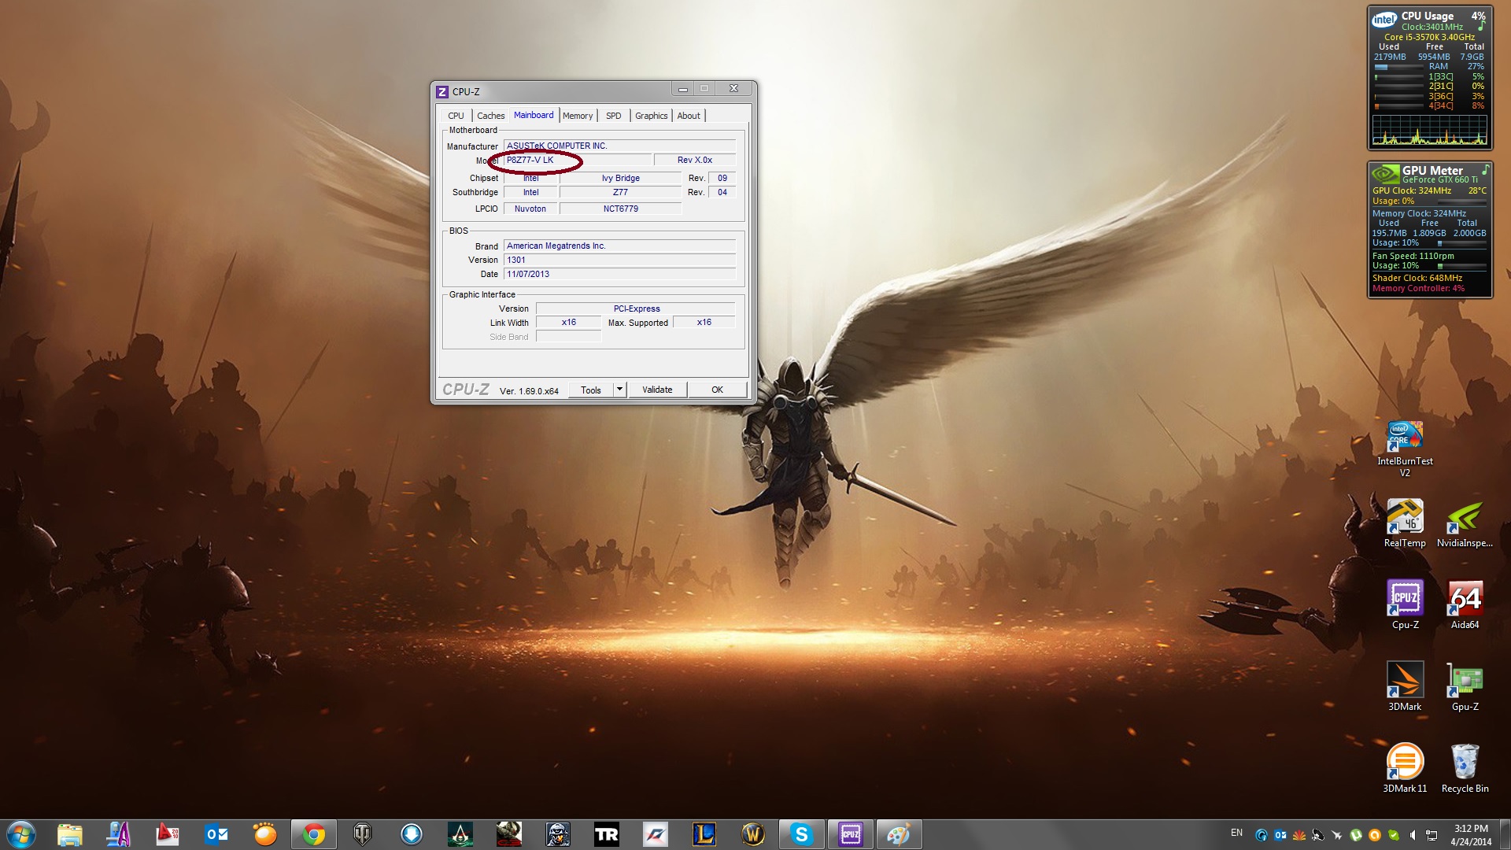Image resolution: width=1511 pixels, height=850 pixels.
Task: Select the Mainboard tab
Action: [x=534, y=115]
